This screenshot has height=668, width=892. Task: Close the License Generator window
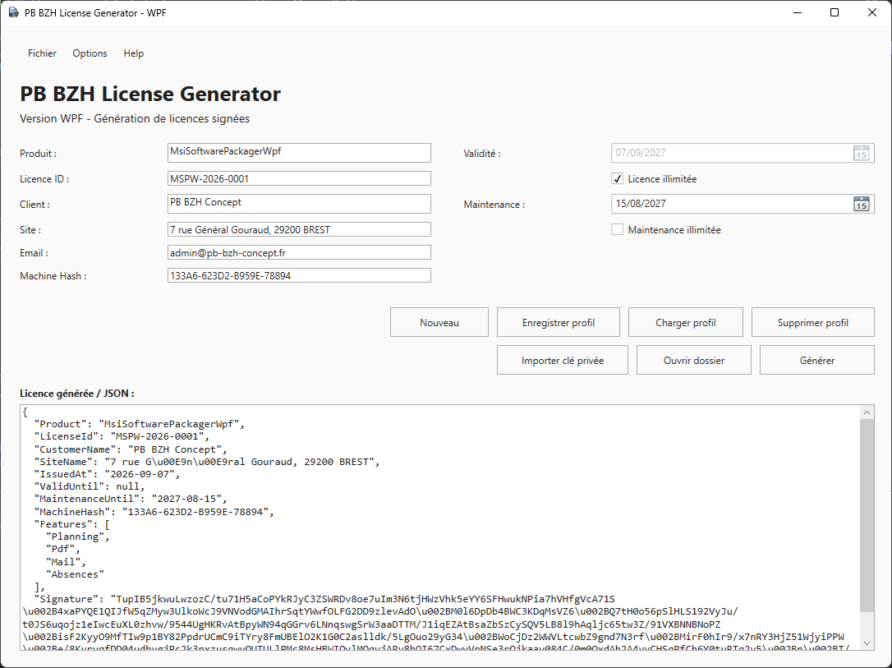coord(872,12)
